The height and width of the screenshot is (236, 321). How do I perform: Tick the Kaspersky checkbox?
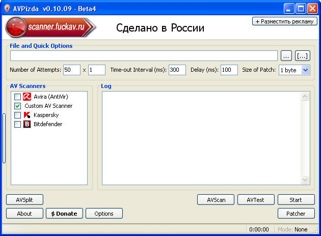18,115
